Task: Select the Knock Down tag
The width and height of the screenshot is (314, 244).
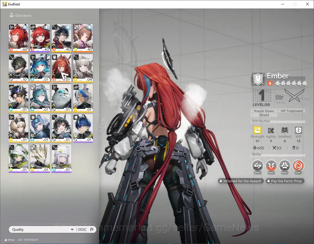Action: pos(264,111)
